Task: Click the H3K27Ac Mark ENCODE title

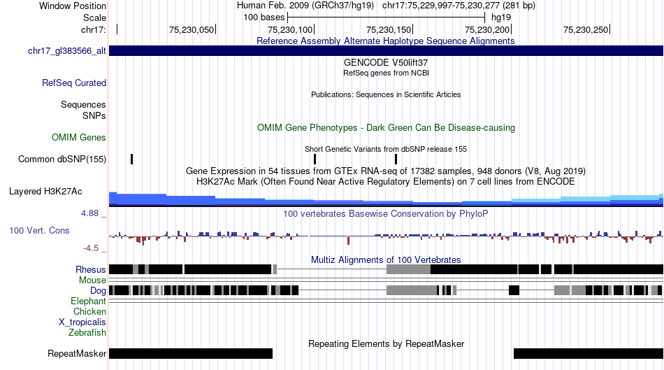Action: click(x=386, y=181)
